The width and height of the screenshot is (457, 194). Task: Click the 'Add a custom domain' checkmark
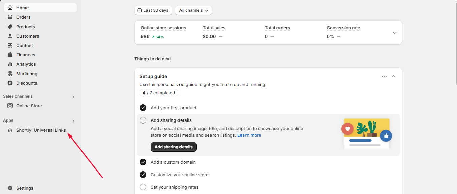(x=143, y=162)
